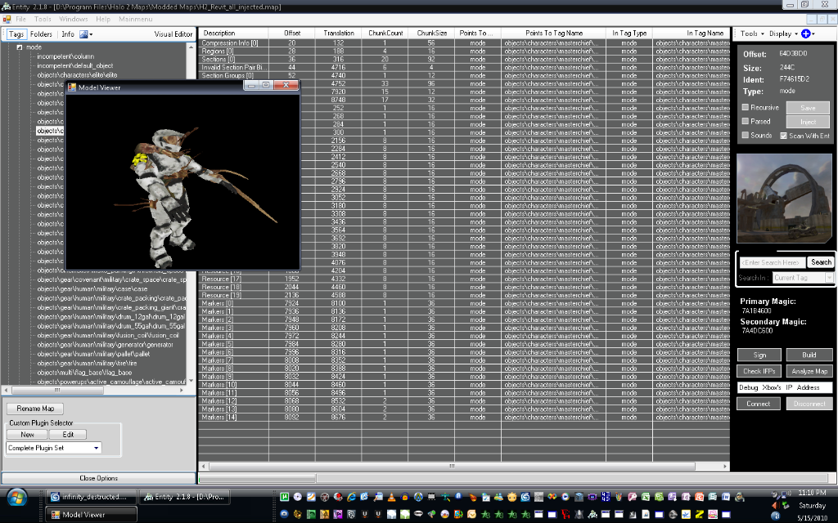The height and width of the screenshot is (523, 838).
Task: Click the Entity title bar icon
Action: (x=6, y=7)
